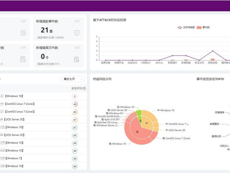Viewport: 230px width, 173px height.
Task: Click the help icon beside 安全评分
Action: (84, 89)
